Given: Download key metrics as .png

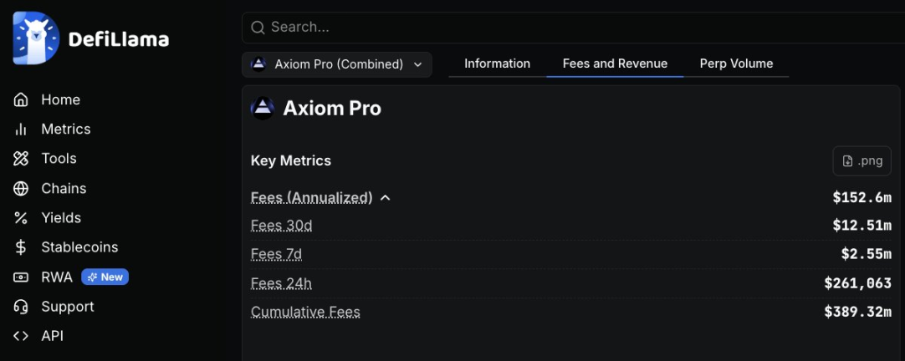Looking at the screenshot, I should pos(862,161).
